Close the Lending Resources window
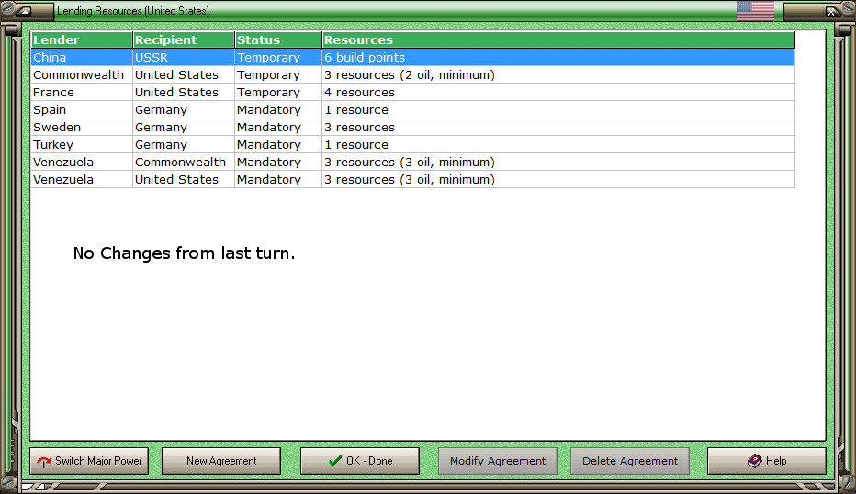This screenshot has width=856, height=494. (x=831, y=11)
